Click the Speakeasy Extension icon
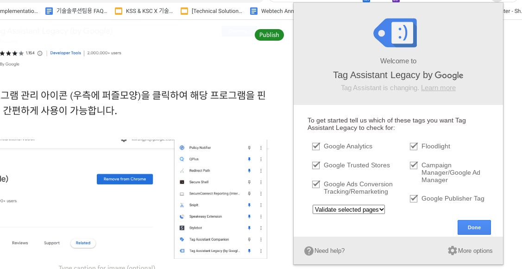Image resolution: width=522 pixels, height=269 pixels. click(x=182, y=216)
